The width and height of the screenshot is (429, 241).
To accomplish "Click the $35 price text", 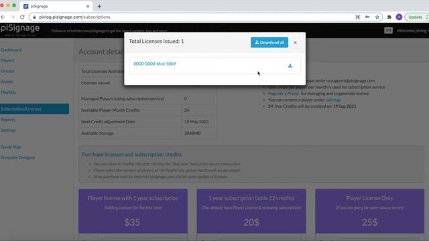I will pos(132,222).
